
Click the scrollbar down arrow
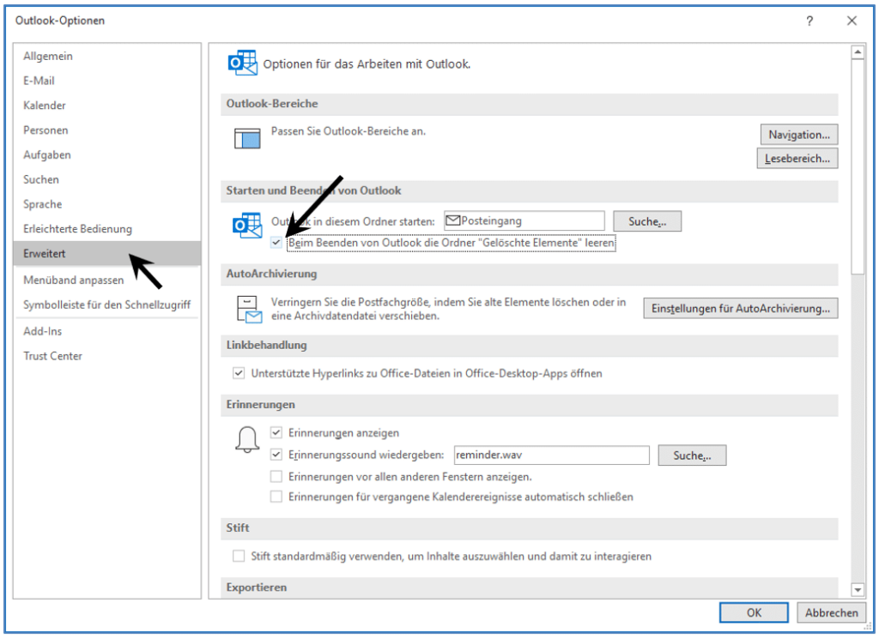point(858,590)
